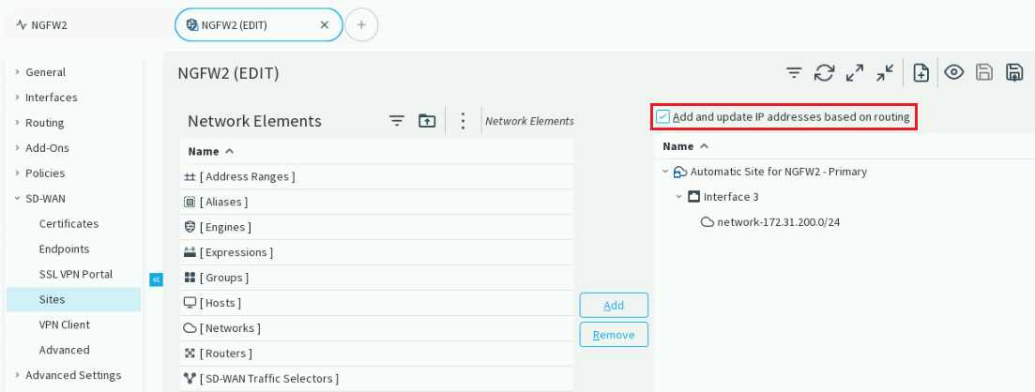This screenshot has height=392, width=1035.
Task: Close the NGFW2 (EDIT) tab
Action: tap(324, 25)
